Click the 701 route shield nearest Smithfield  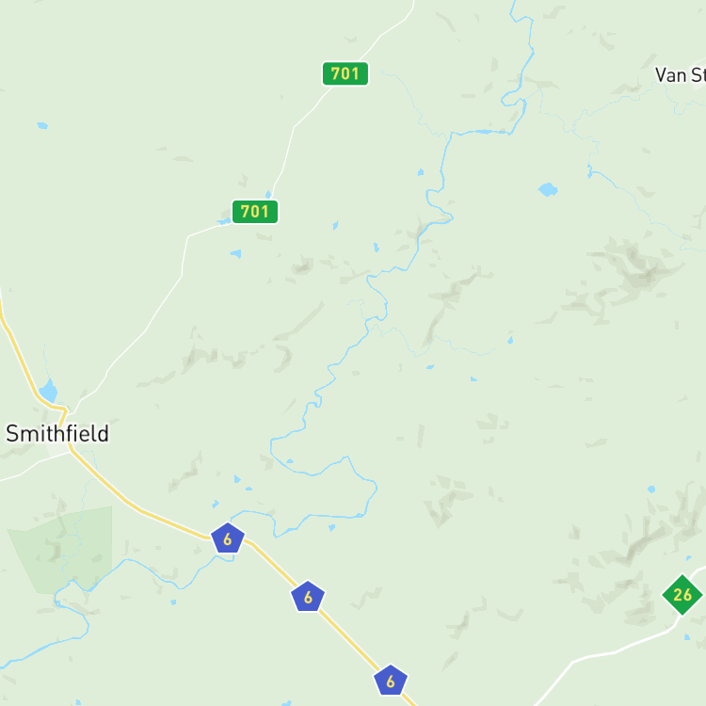[x=255, y=212]
